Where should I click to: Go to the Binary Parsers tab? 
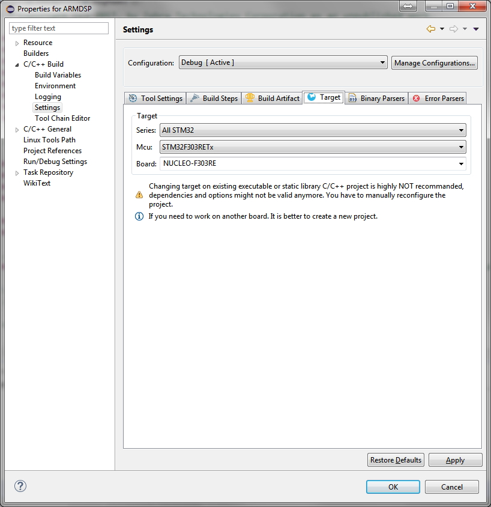[x=377, y=99]
